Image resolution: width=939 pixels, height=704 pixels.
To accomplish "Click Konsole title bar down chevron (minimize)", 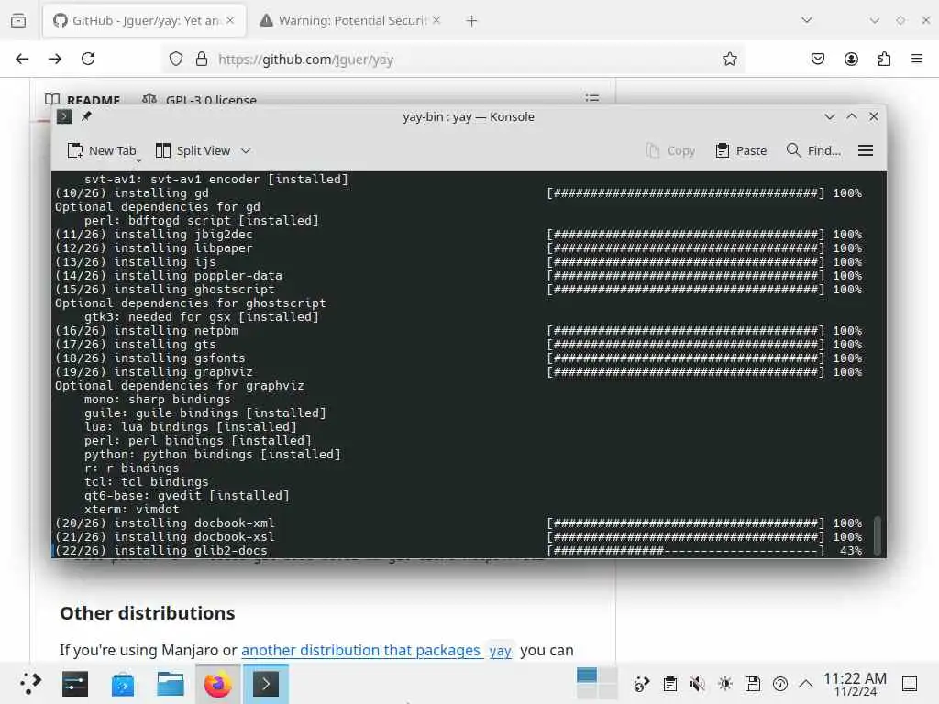I will [829, 116].
